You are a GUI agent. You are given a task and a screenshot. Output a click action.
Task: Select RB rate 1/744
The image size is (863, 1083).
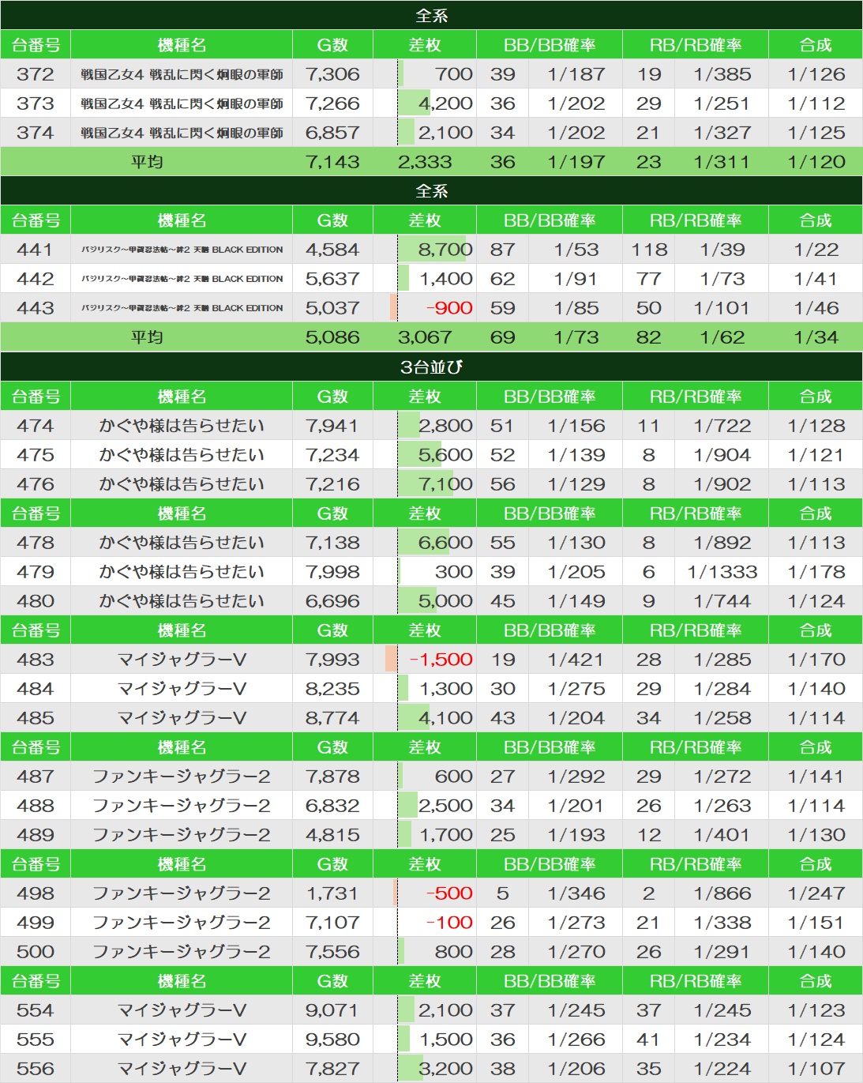point(722,601)
